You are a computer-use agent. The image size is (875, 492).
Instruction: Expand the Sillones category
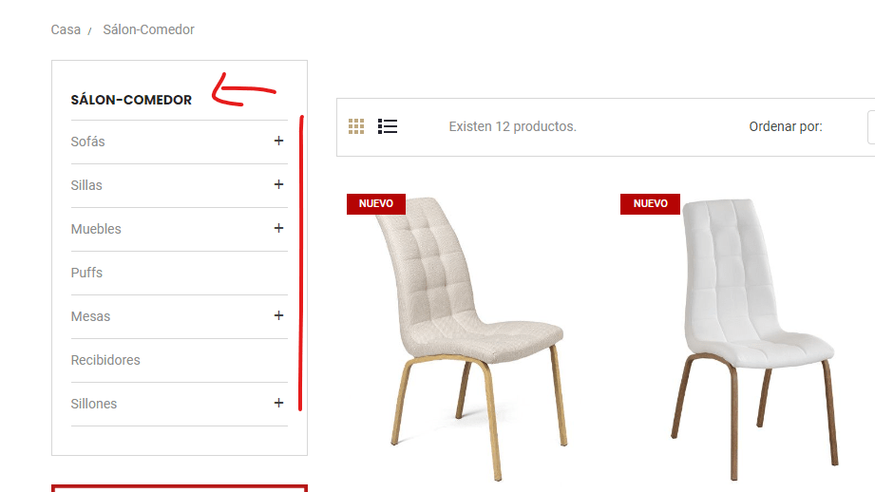(x=278, y=403)
